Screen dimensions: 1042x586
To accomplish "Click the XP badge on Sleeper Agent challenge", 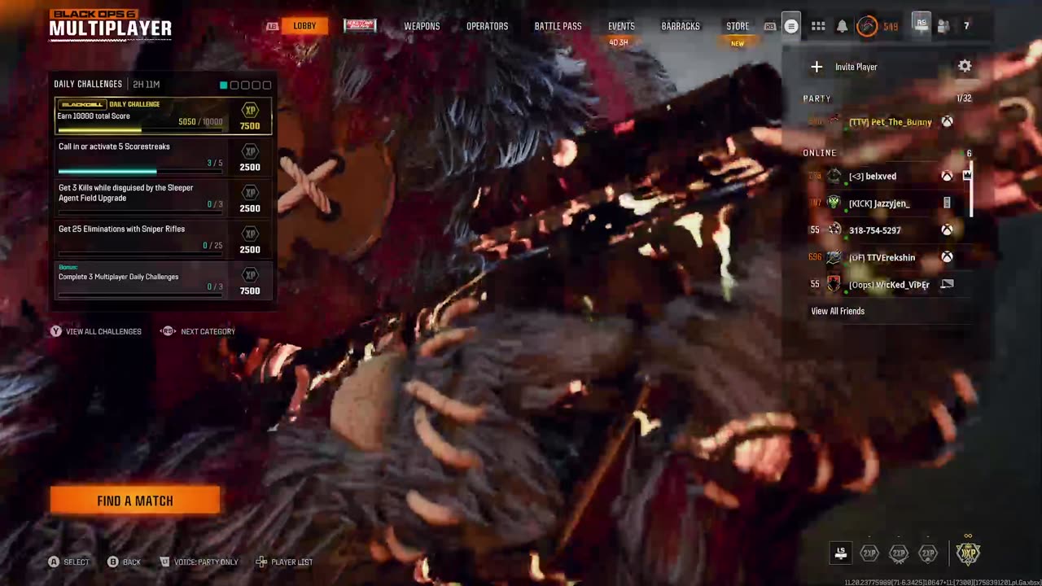I will [250, 192].
